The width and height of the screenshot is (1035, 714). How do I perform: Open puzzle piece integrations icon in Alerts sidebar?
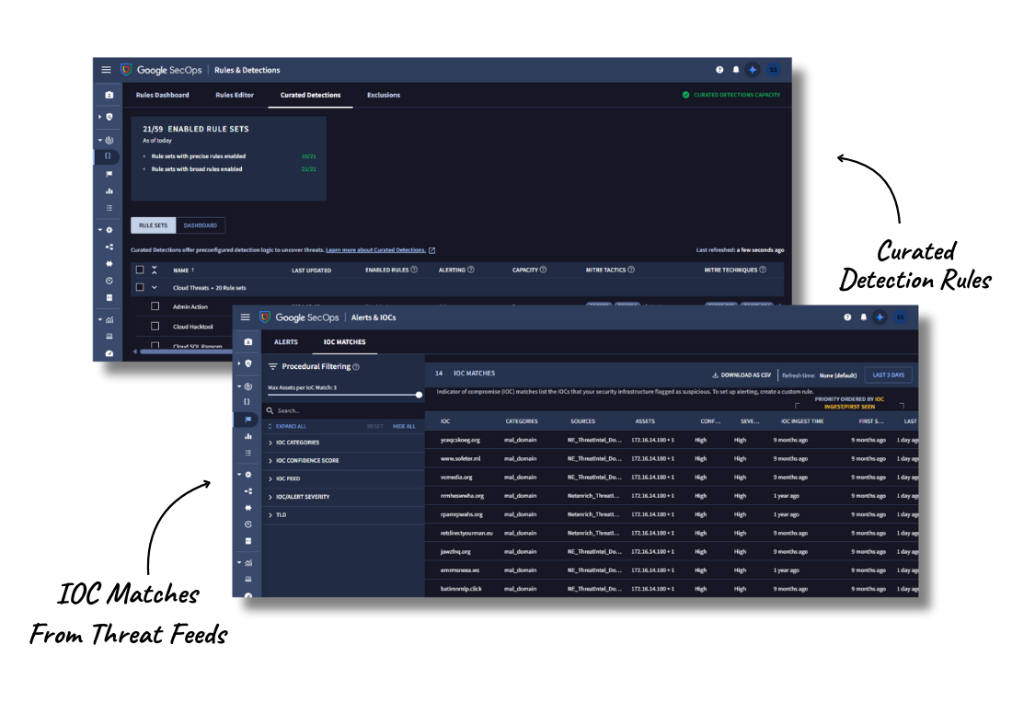click(x=248, y=508)
